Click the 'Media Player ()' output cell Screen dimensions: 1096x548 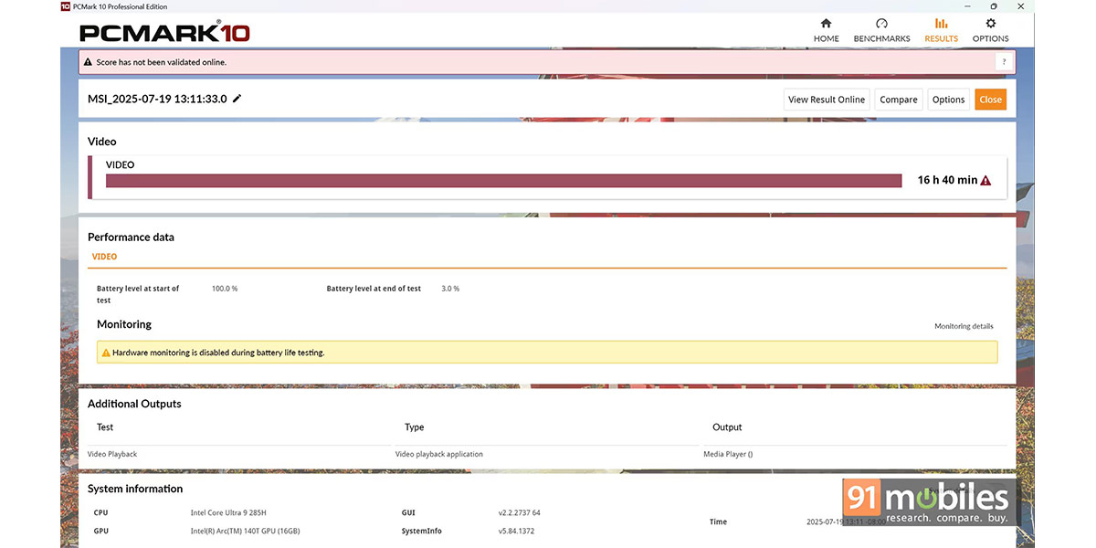click(x=728, y=454)
